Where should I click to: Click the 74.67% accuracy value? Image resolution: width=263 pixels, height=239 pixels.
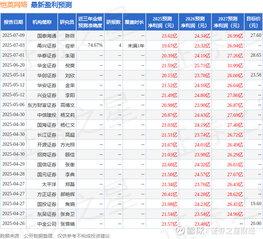(95, 45)
